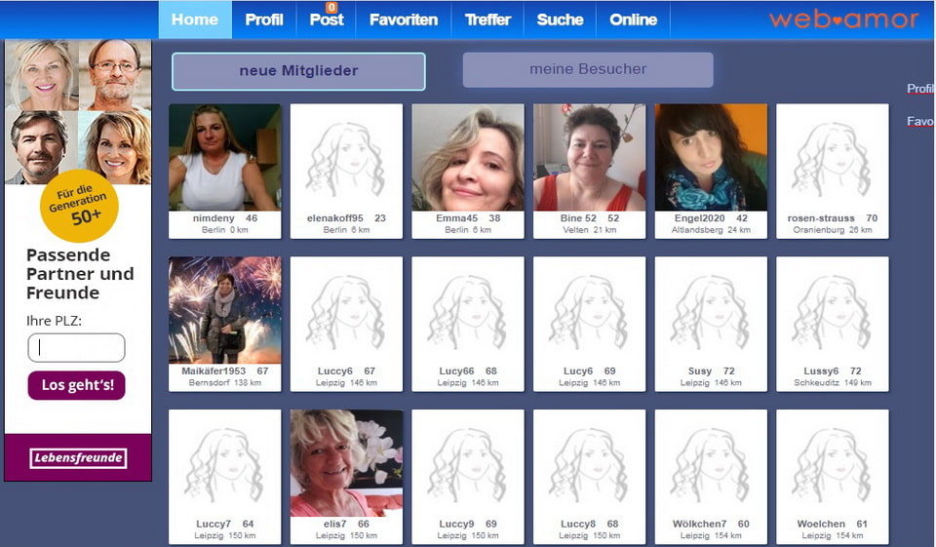Open rosen-strauss placeholder avatar
This screenshot has width=936, height=547.
tap(832, 157)
